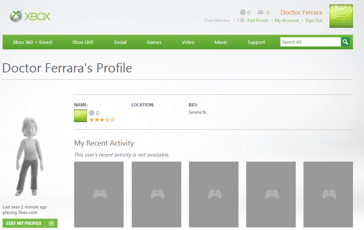364x230 pixels.
Task: Click the arrow icon on Edit My Profile
Action: click(51, 223)
